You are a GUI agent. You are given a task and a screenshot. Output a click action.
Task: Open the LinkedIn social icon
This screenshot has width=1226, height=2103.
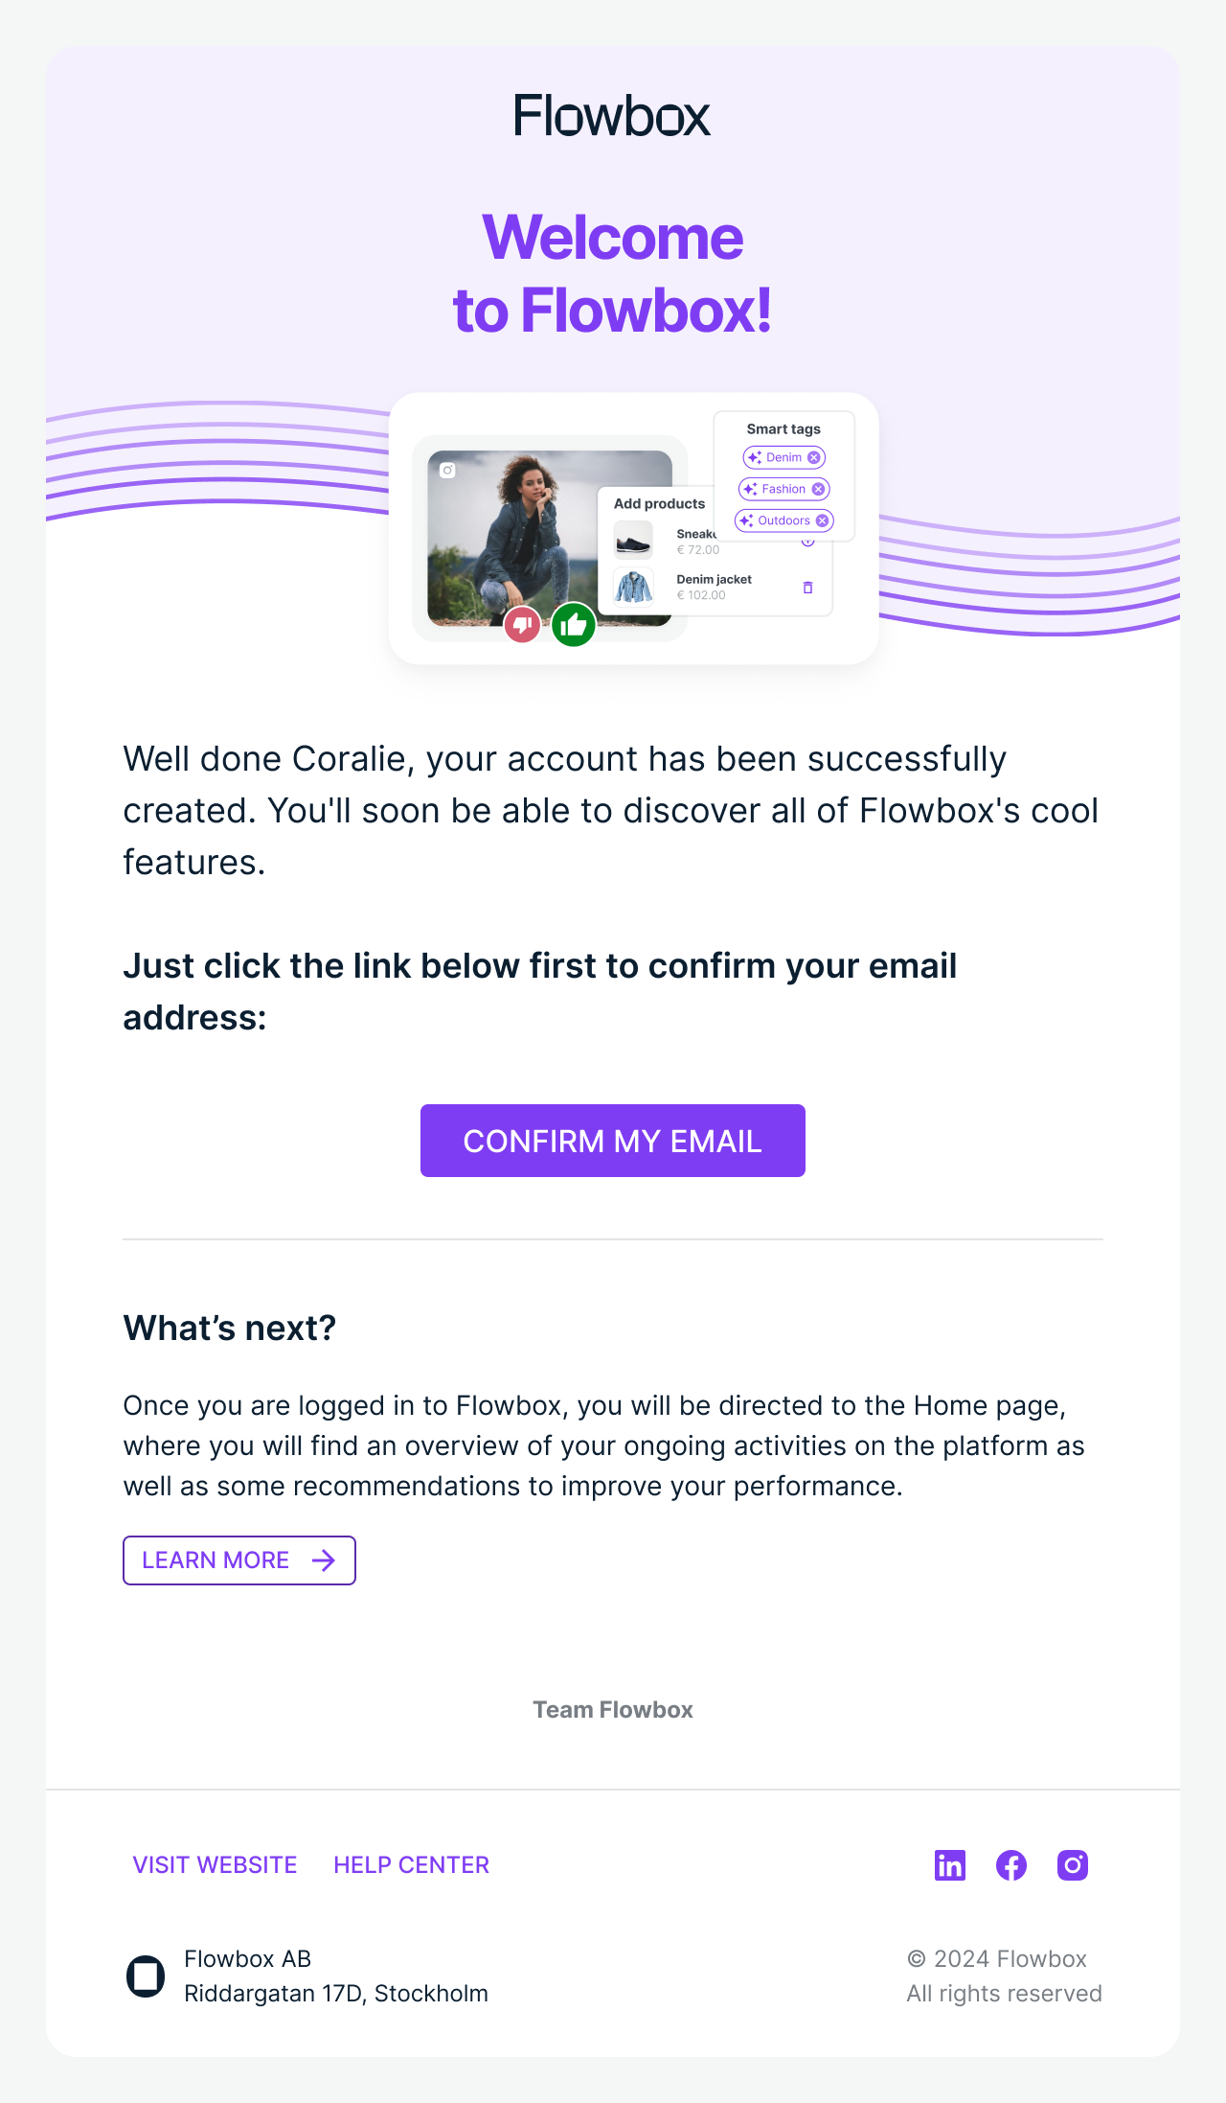pyautogui.click(x=949, y=1865)
